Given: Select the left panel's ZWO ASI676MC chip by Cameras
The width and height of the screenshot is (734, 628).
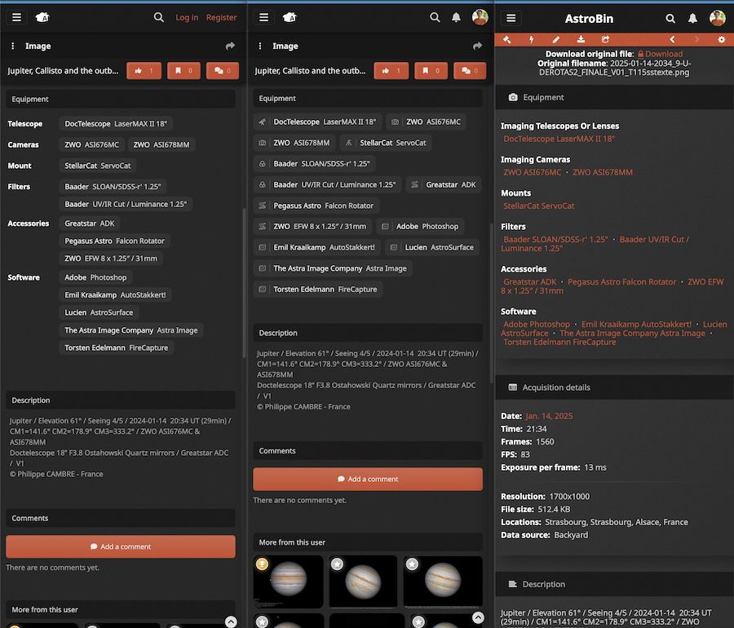Looking at the screenshot, I should point(91,144).
